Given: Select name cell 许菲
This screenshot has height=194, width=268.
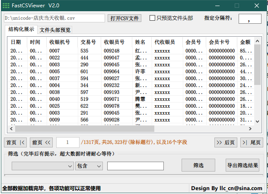Looking at the screenshot, I should [x=140, y=72].
